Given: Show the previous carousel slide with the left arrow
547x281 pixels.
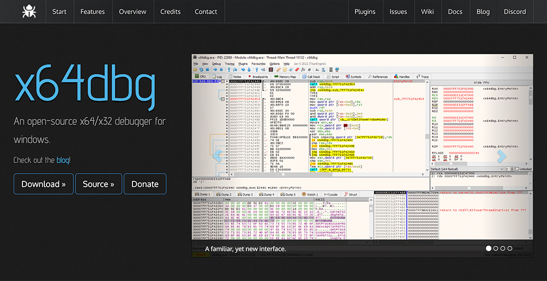Looking at the screenshot, I should tap(218, 156).
